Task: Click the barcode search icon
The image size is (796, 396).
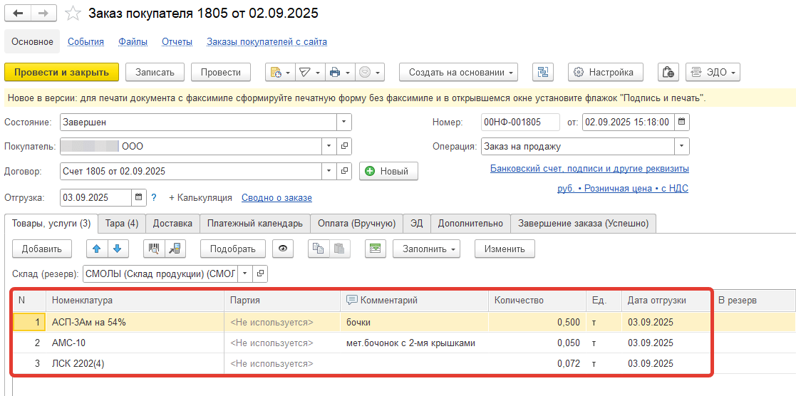Action: pos(153,249)
